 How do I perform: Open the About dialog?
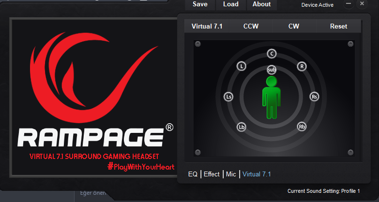(x=262, y=4)
